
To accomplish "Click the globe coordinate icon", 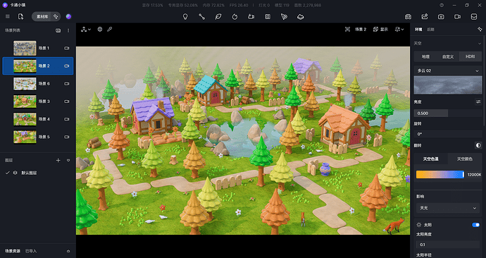I will (100, 30).
